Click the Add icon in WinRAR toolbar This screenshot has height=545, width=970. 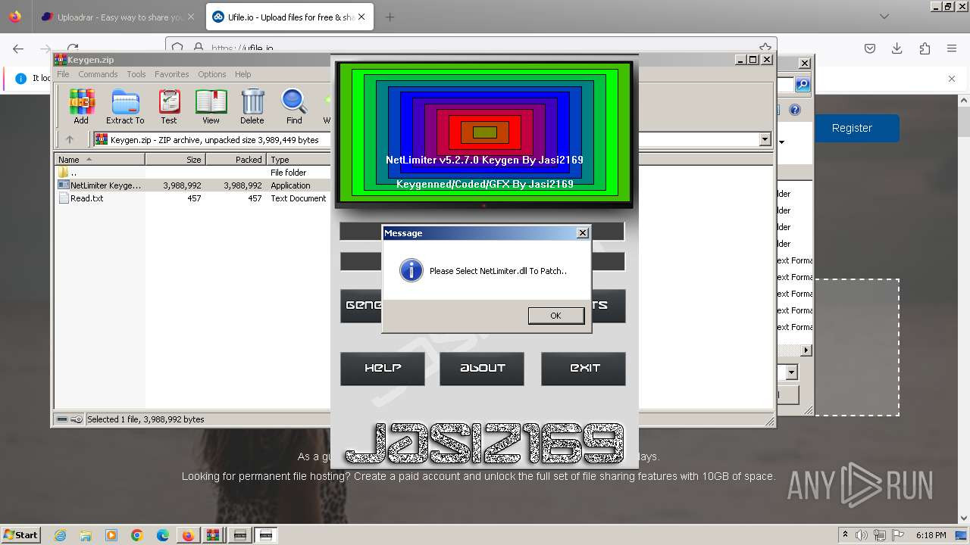(x=81, y=107)
